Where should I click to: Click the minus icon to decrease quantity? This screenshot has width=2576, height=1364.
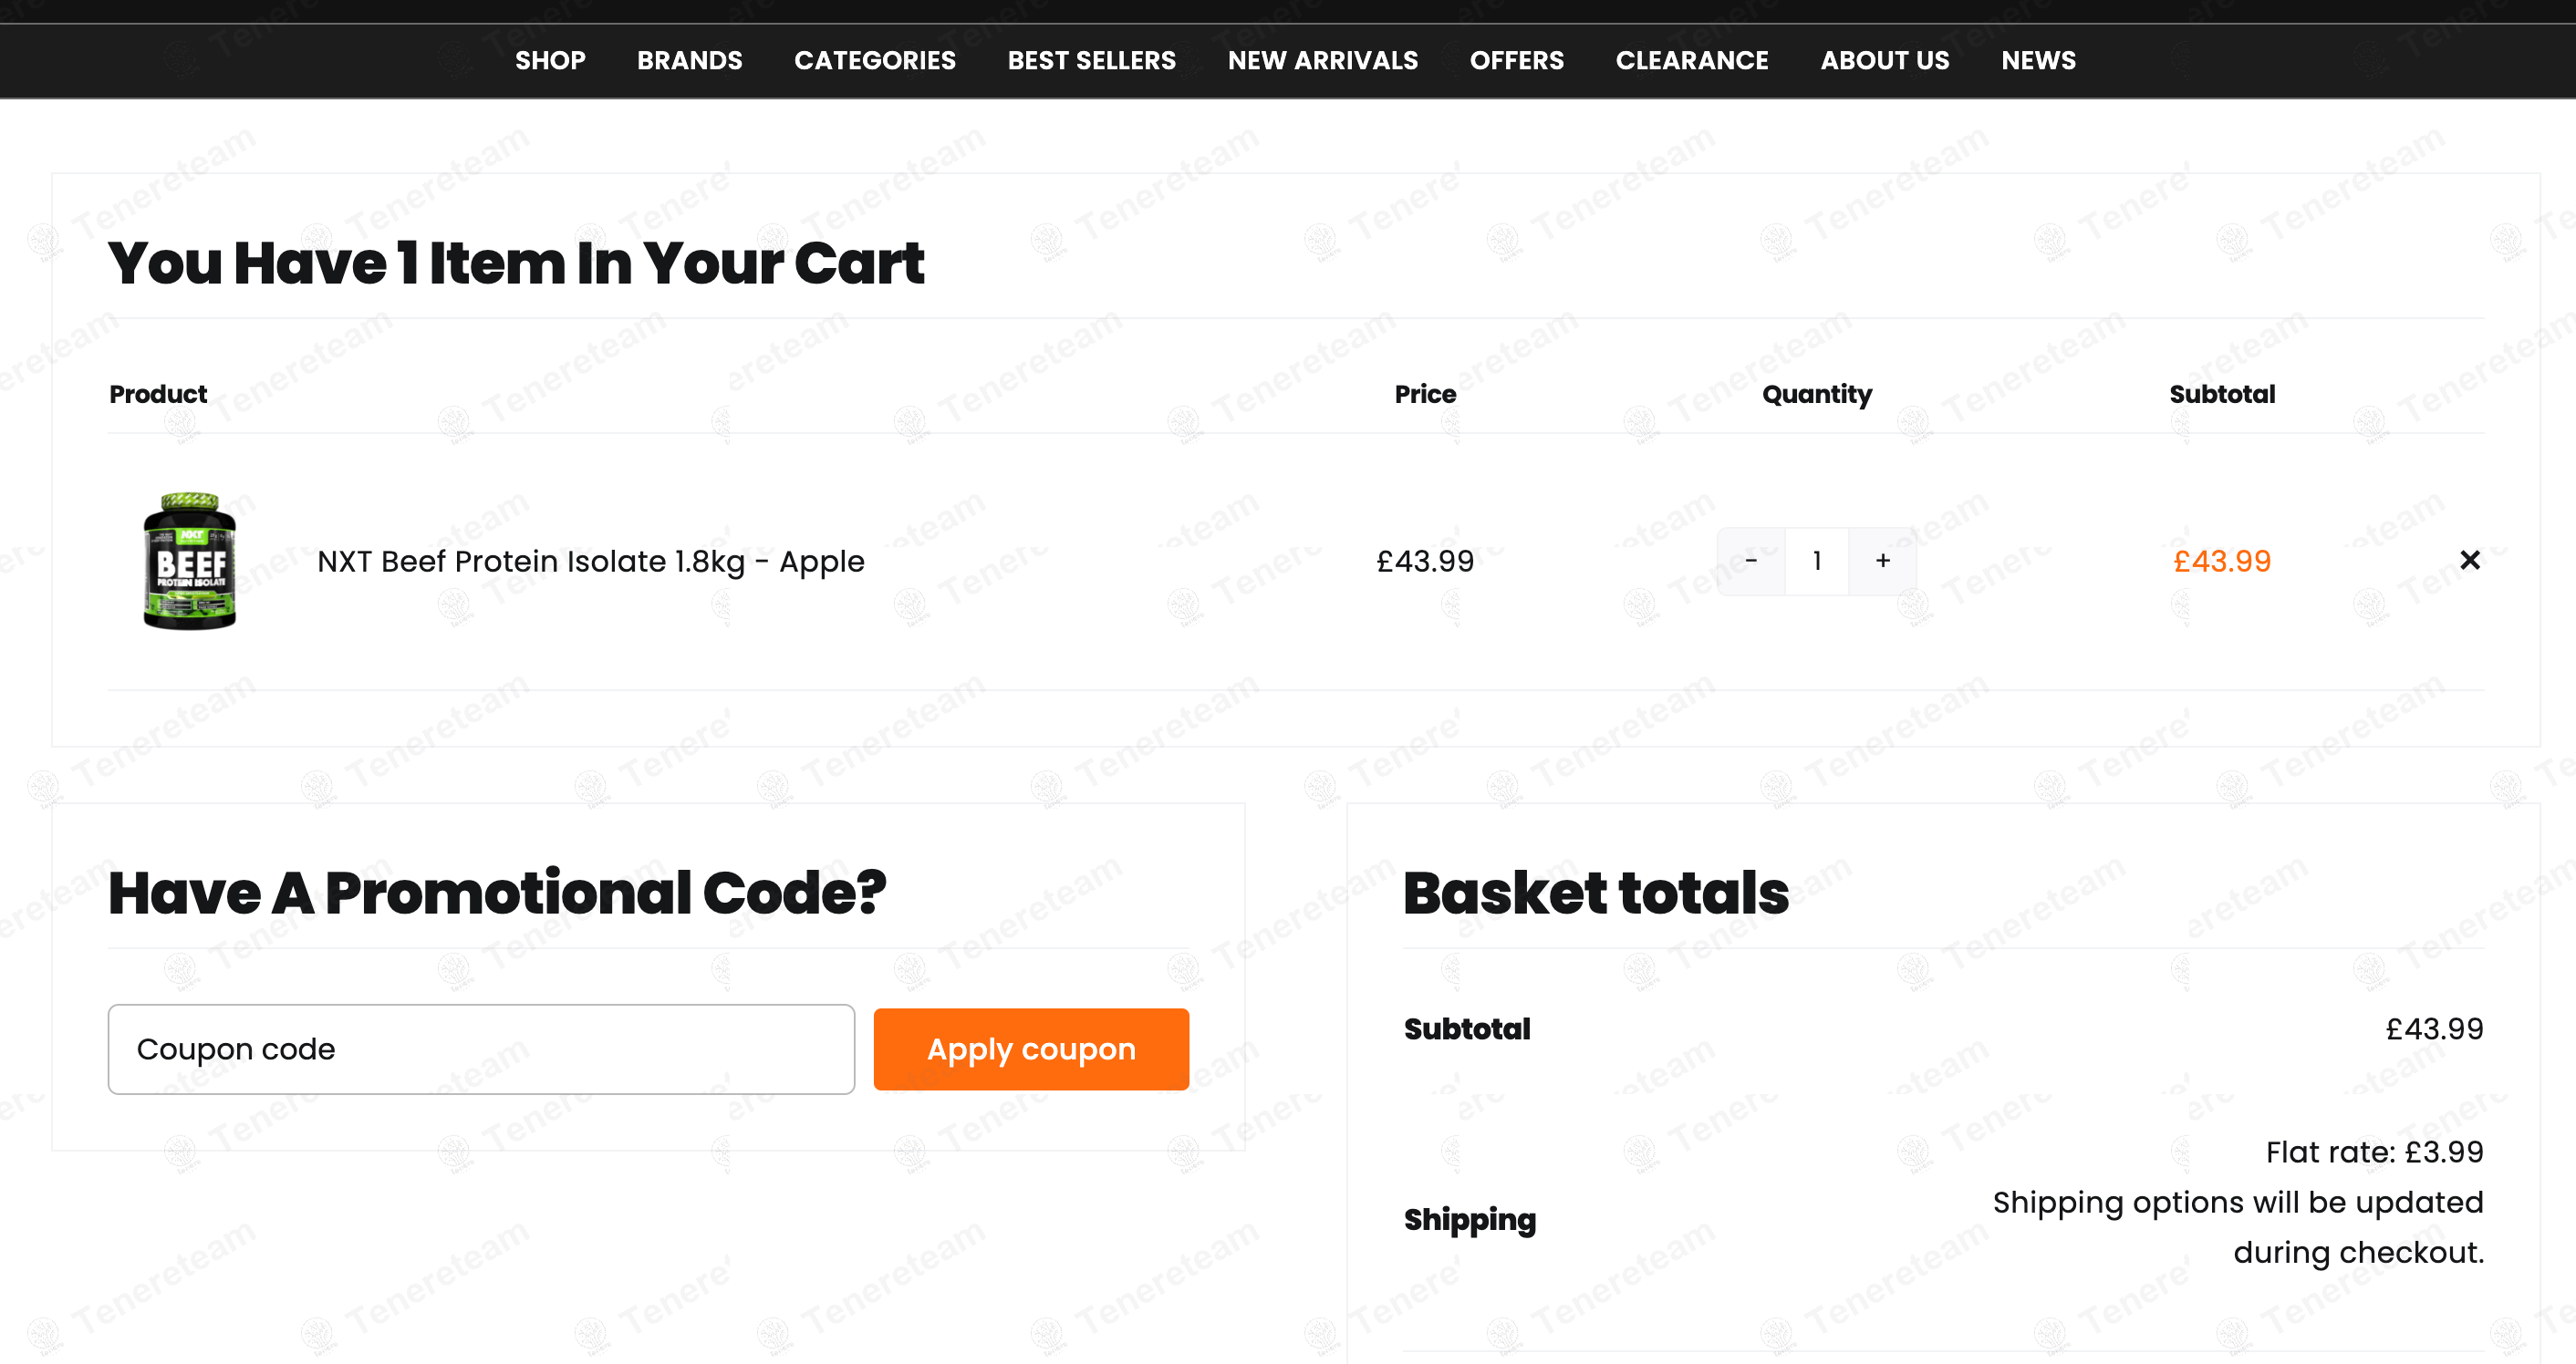tap(1751, 561)
